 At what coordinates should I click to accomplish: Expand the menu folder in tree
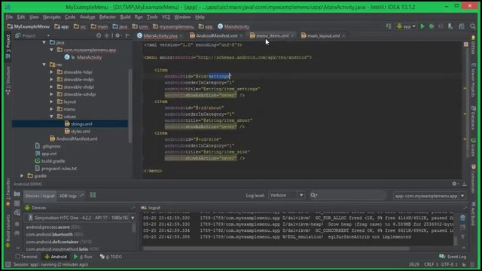click(x=52, y=109)
